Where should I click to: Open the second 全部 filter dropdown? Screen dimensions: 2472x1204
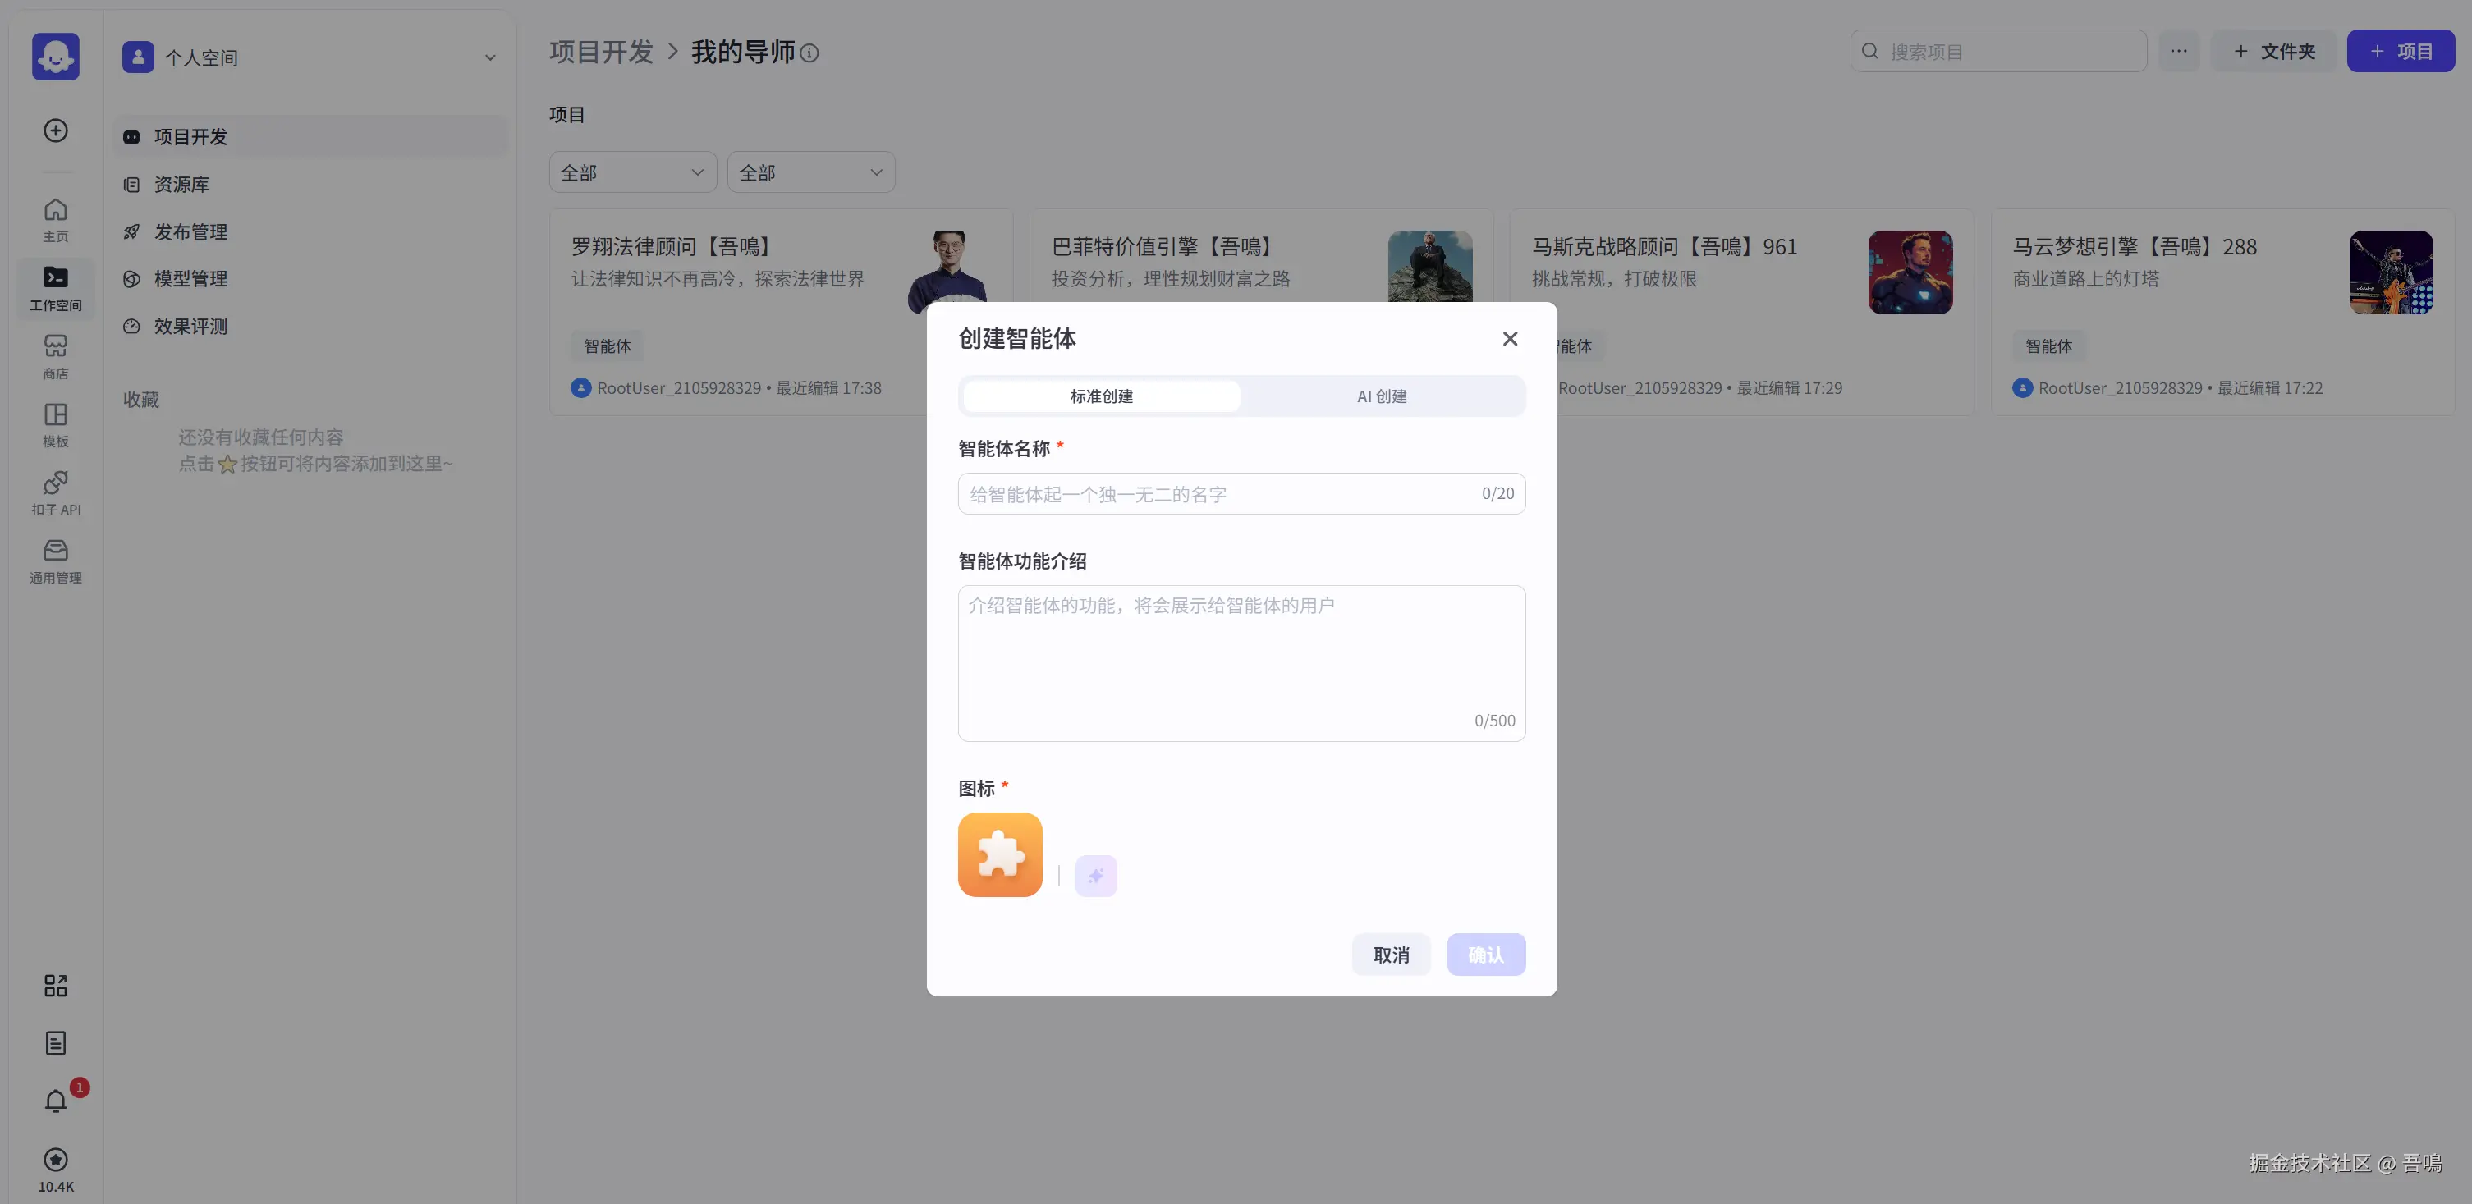point(811,172)
